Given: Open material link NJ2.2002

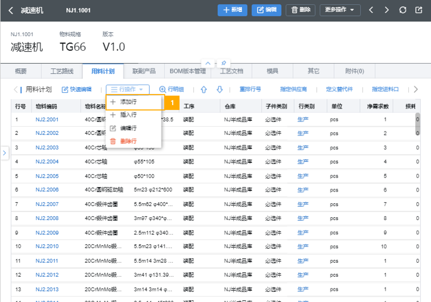Looking at the screenshot, I should pos(47,133).
